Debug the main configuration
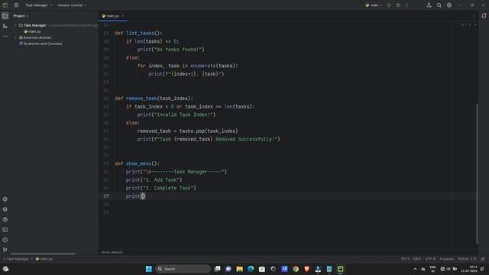Viewport: 489px width, 275px height. pos(398,5)
